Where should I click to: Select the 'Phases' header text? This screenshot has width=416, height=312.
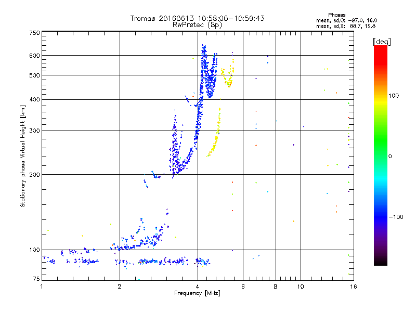pyautogui.click(x=336, y=15)
